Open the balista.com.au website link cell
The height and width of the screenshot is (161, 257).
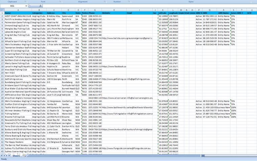(113, 38)
